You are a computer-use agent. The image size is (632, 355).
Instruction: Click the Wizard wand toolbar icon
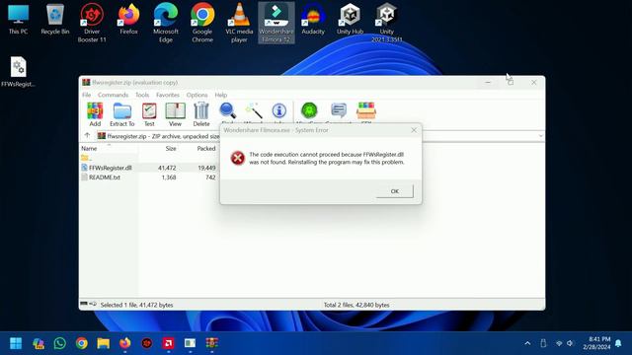click(x=254, y=111)
